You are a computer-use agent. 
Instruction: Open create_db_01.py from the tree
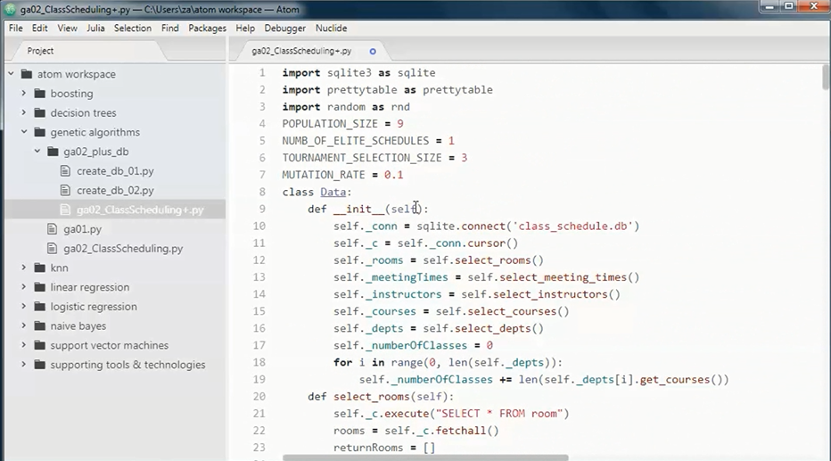tap(115, 171)
